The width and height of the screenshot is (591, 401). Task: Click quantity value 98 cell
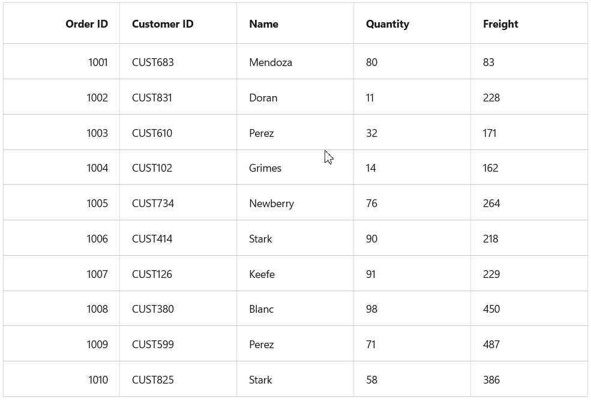371,309
